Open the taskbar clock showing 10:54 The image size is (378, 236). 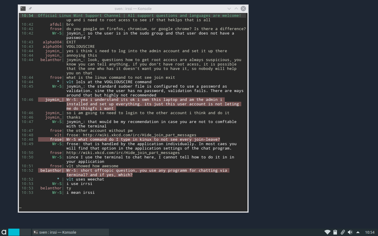tap(370, 232)
